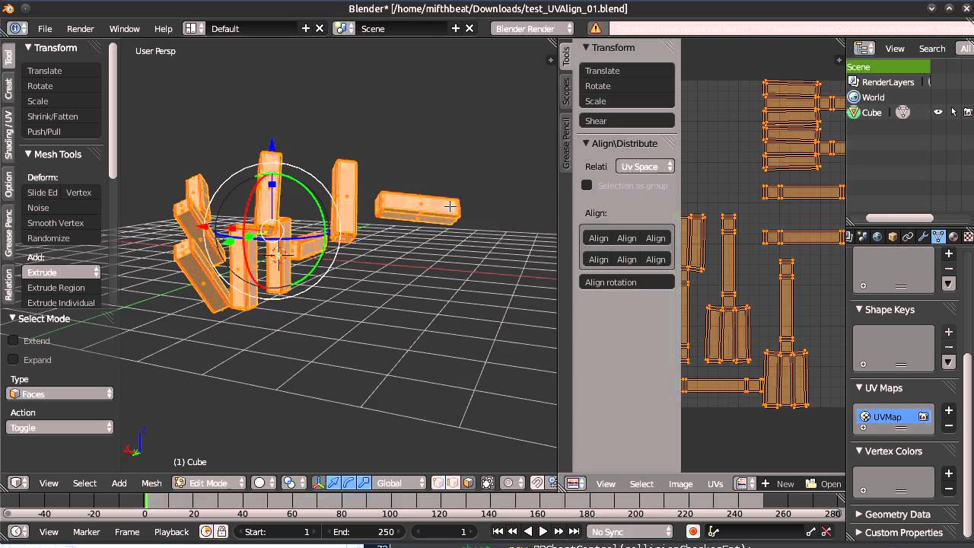The image size is (974, 548).
Task: Click the warning triangle icon in info header
Action: click(x=596, y=28)
